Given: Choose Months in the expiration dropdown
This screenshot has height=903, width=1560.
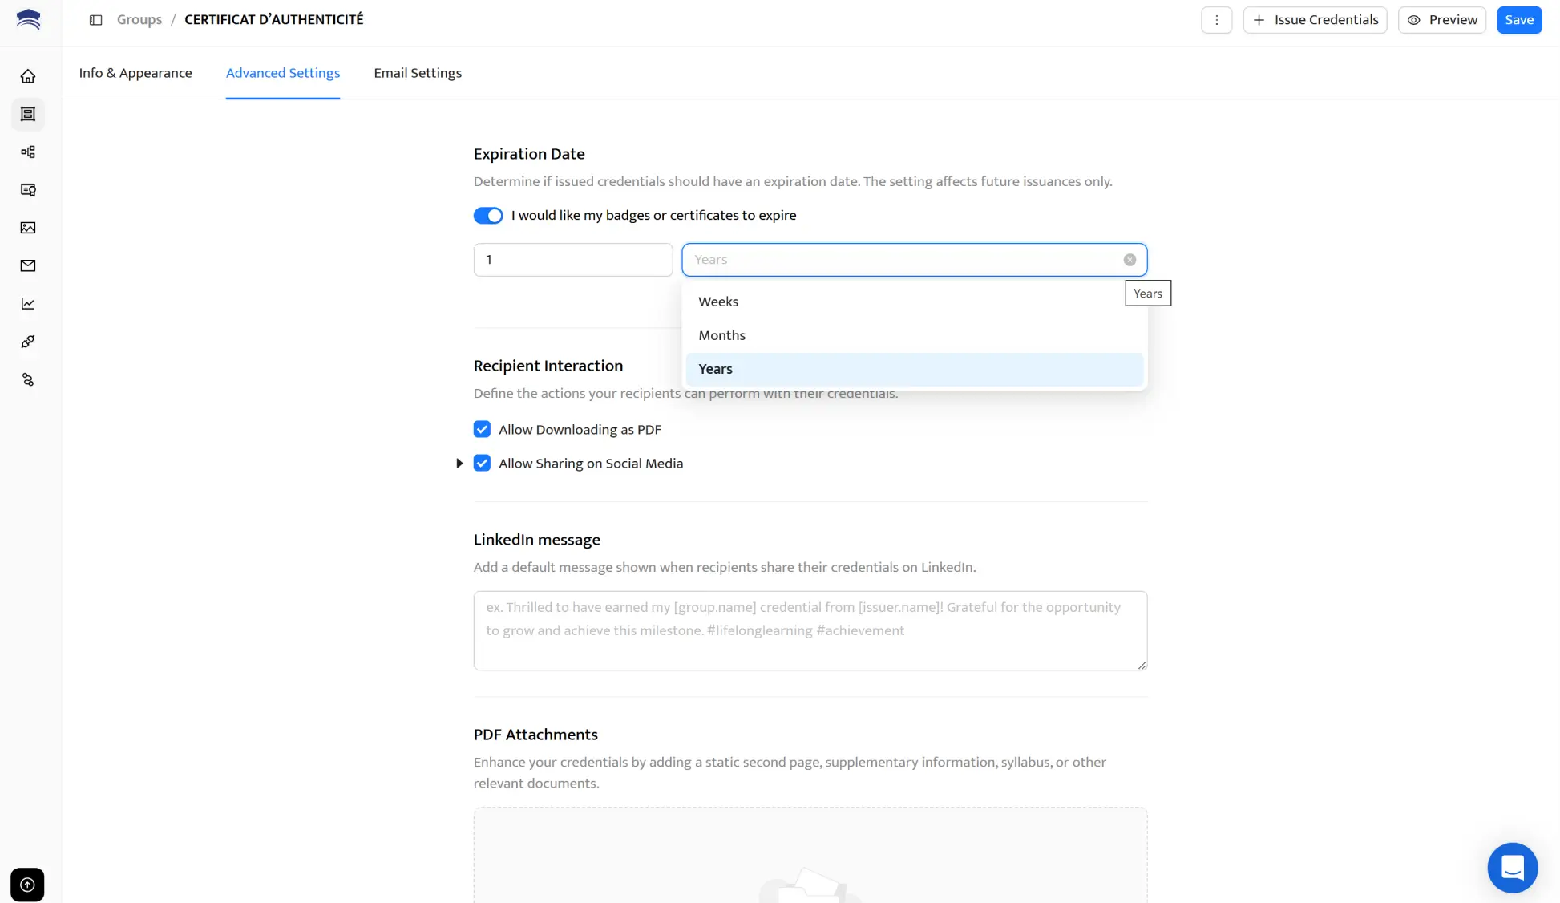Looking at the screenshot, I should tap(721, 335).
